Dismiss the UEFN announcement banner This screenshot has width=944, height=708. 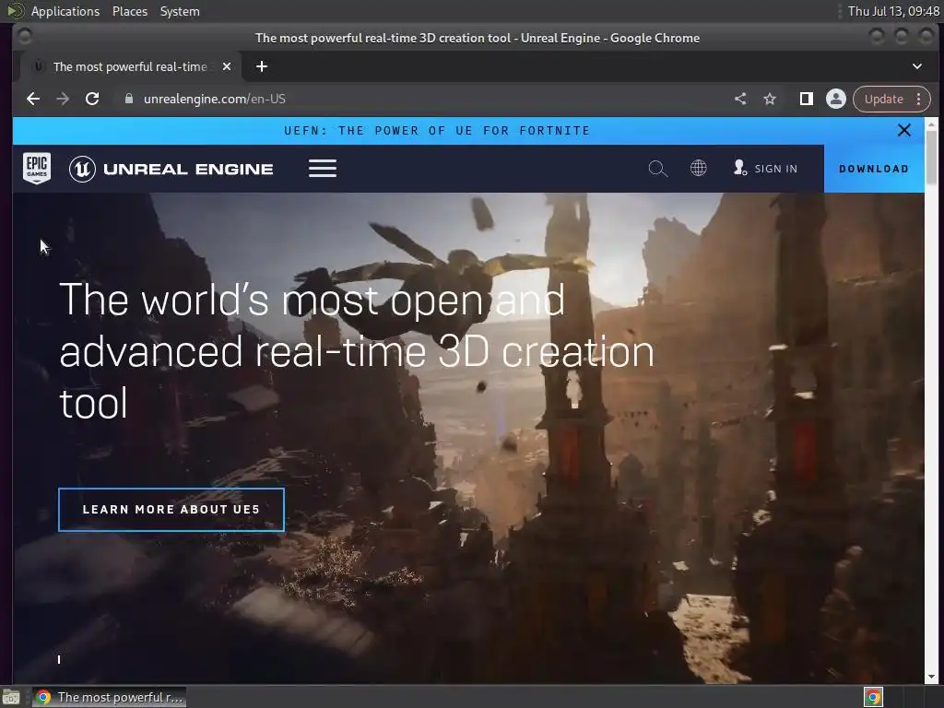pos(903,130)
